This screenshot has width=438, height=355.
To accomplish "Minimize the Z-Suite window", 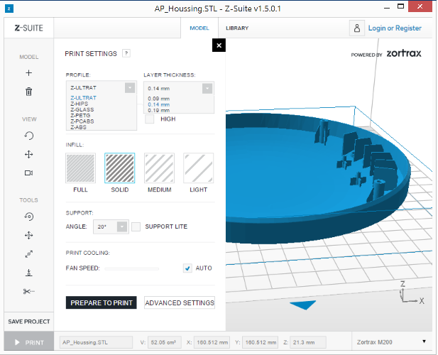I will pos(387,7).
